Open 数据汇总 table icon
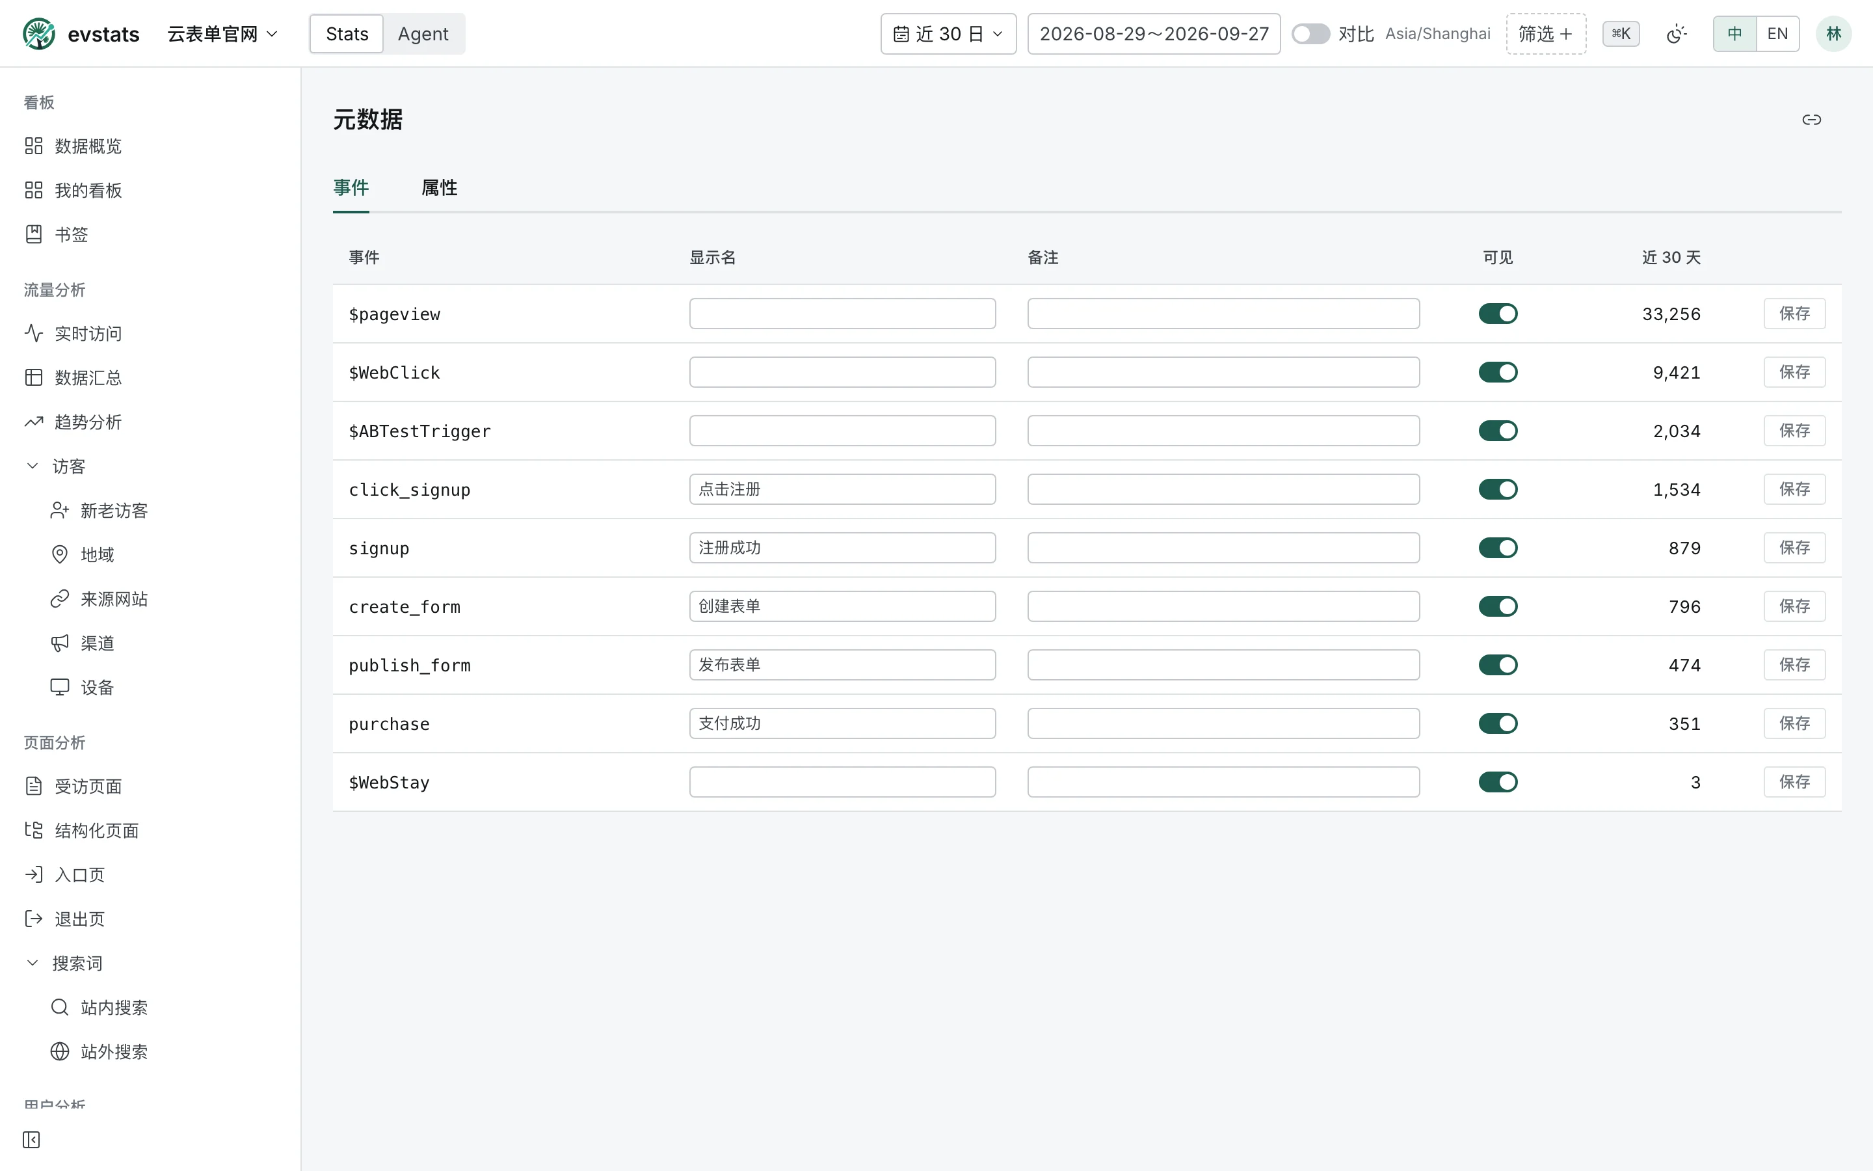The width and height of the screenshot is (1873, 1171). tap(33, 377)
